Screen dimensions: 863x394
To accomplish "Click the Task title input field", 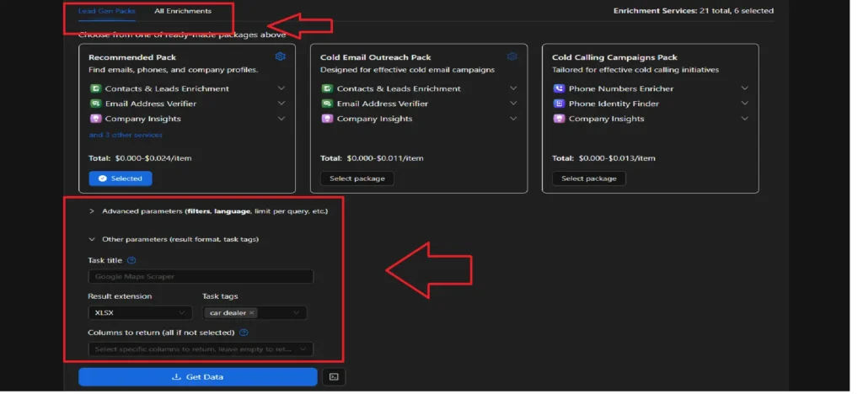I will coord(201,276).
